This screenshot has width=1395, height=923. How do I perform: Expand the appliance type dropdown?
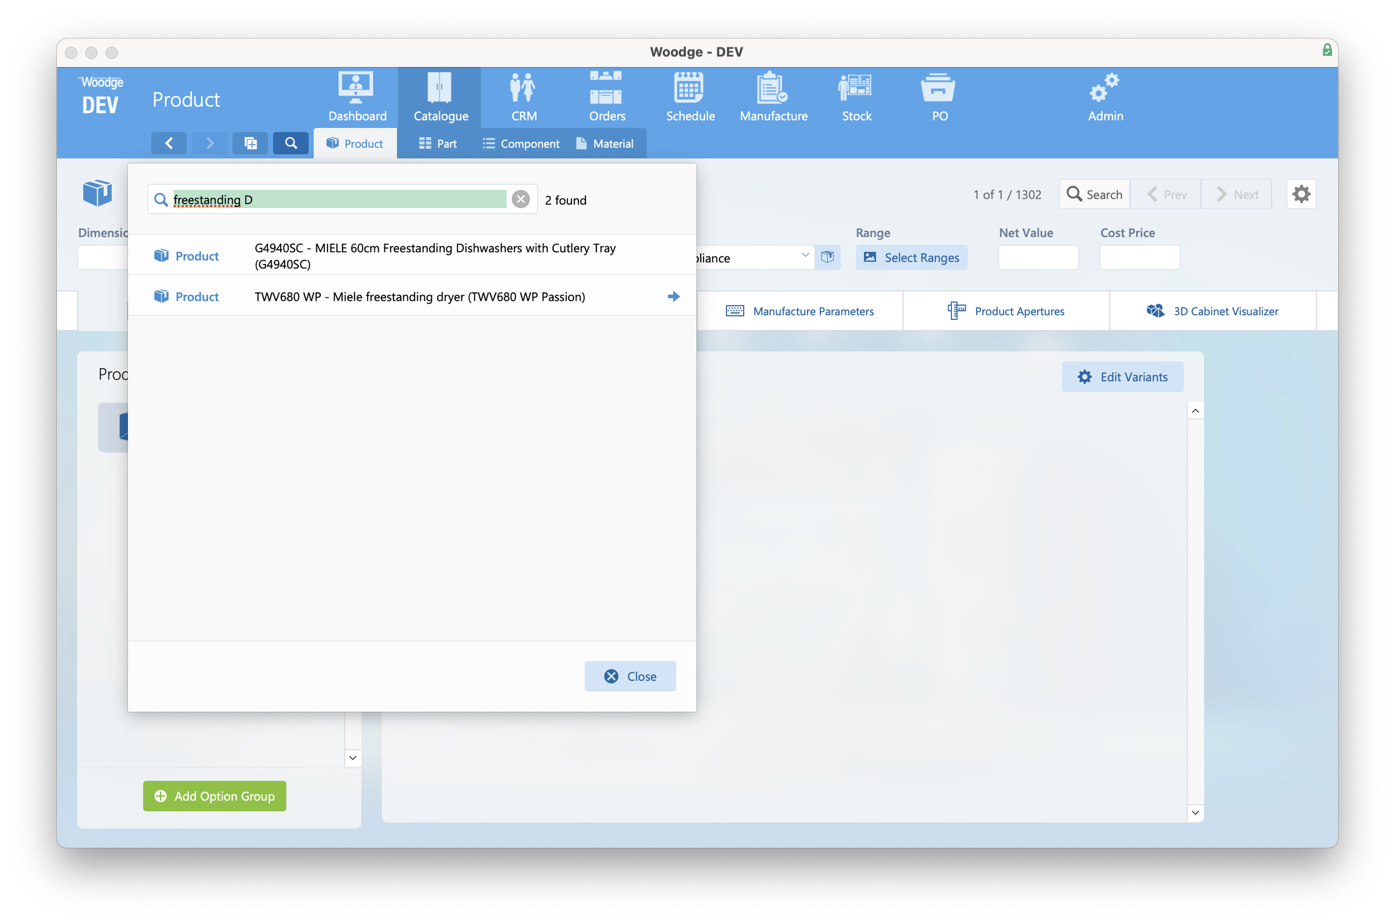[x=805, y=256]
